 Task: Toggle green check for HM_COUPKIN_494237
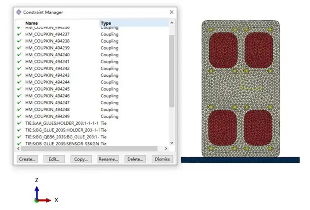pyautogui.click(x=19, y=34)
